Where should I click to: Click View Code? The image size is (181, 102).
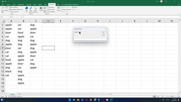point(51,9)
